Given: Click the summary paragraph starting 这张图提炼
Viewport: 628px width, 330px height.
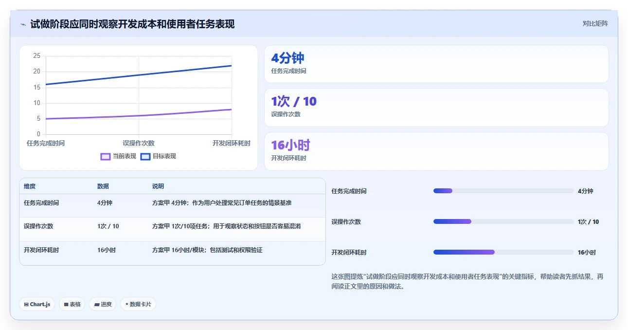Looking at the screenshot, I should 467,281.
